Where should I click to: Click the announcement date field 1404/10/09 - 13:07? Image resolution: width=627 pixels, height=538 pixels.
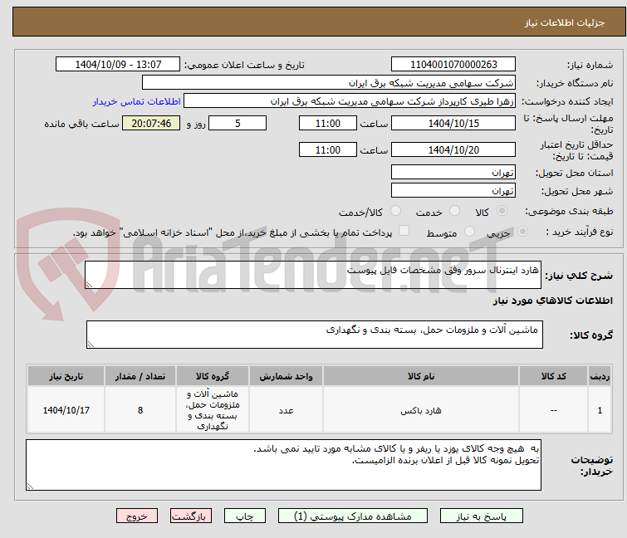(118, 65)
